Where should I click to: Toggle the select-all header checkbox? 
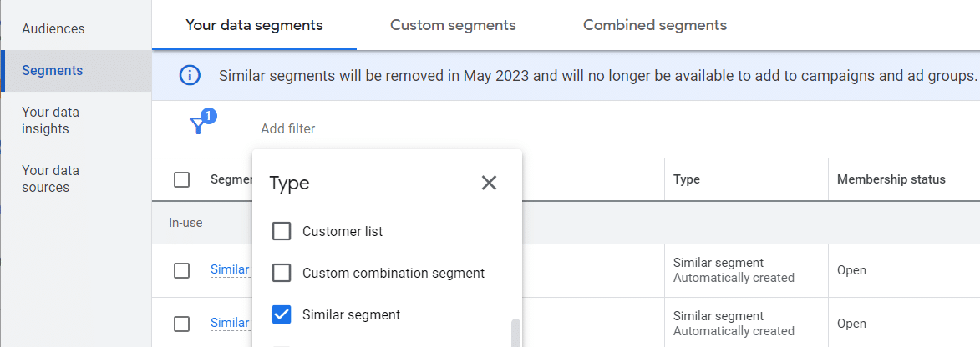(x=181, y=179)
